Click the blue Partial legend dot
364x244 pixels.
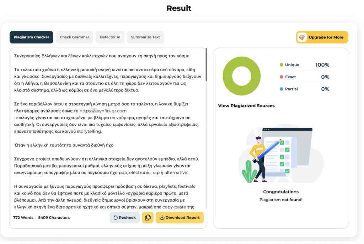coord(281,89)
